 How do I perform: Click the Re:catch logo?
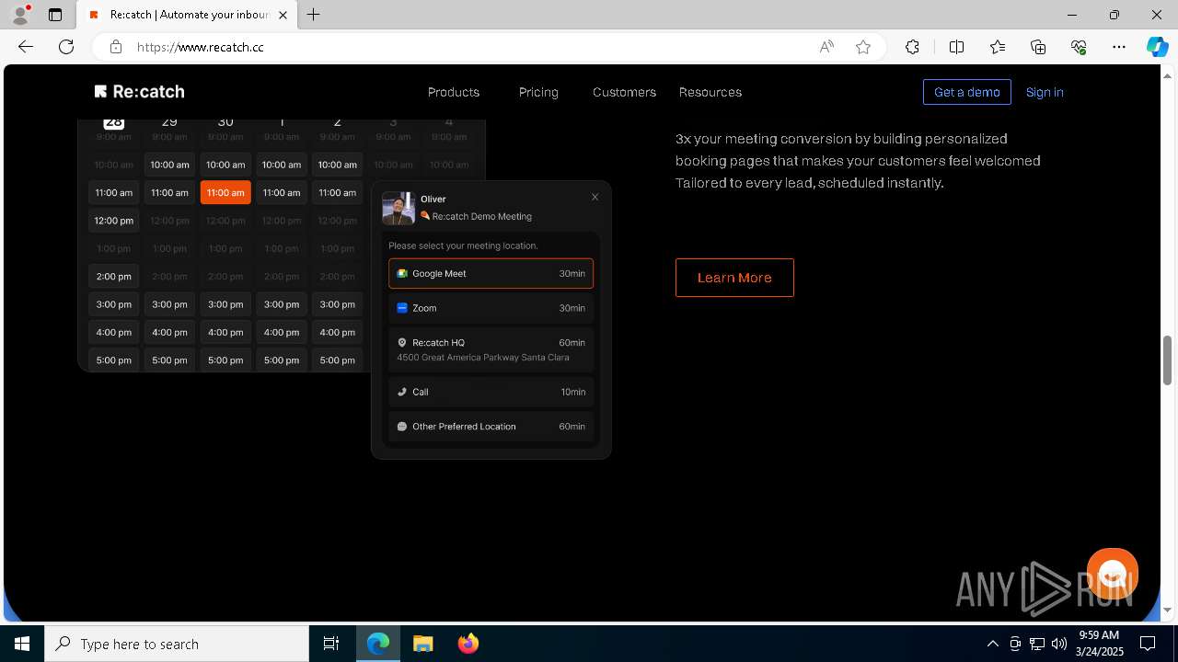click(139, 92)
